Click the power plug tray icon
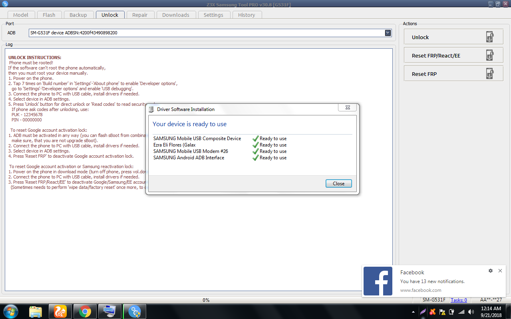 tap(452, 312)
